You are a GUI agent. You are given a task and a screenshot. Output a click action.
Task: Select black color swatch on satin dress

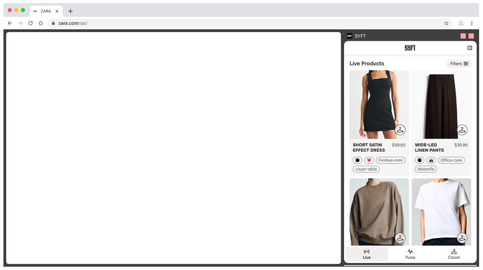click(x=357, y=160)
